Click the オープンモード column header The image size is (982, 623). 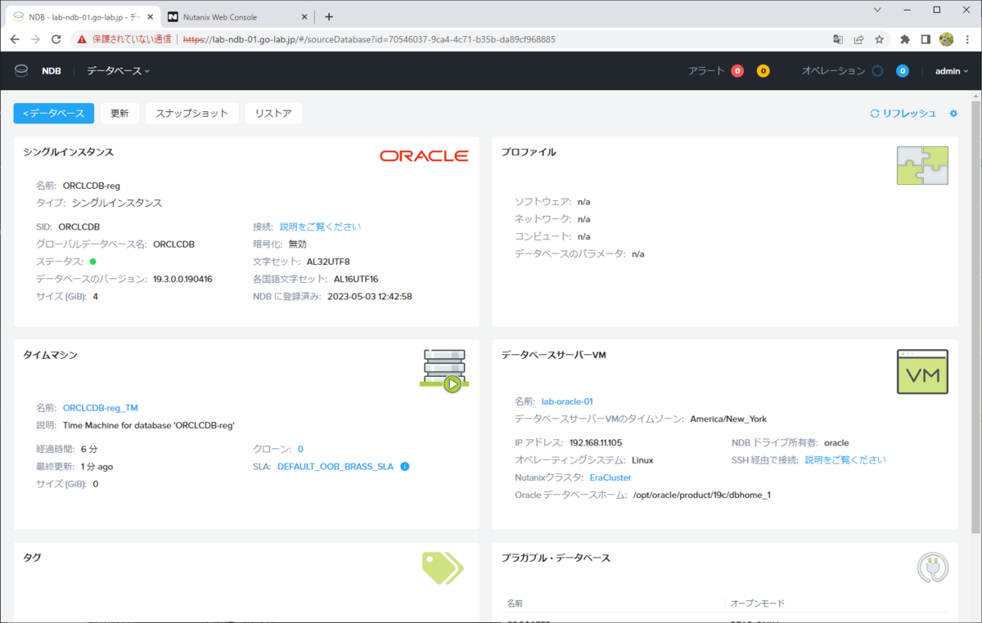tap(757, 603)
